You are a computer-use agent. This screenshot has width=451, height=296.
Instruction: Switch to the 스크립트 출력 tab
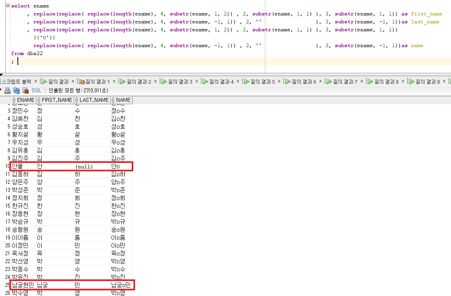pyautogui.click(x=17, y=82)
